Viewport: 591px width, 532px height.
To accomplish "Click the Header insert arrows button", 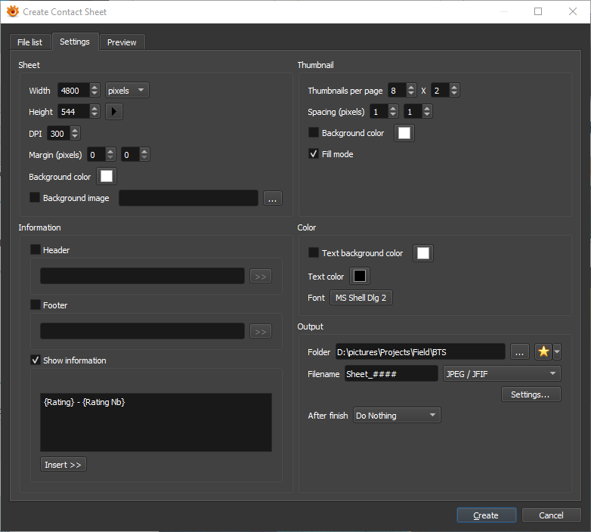I will [261, 277].
